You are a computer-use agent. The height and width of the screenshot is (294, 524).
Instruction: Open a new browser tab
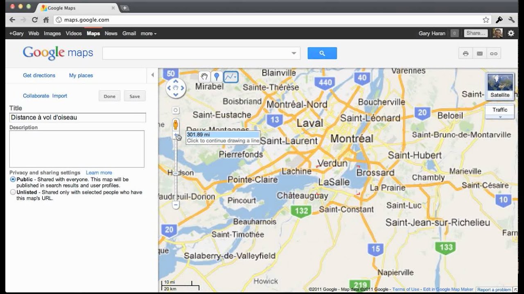125,8
